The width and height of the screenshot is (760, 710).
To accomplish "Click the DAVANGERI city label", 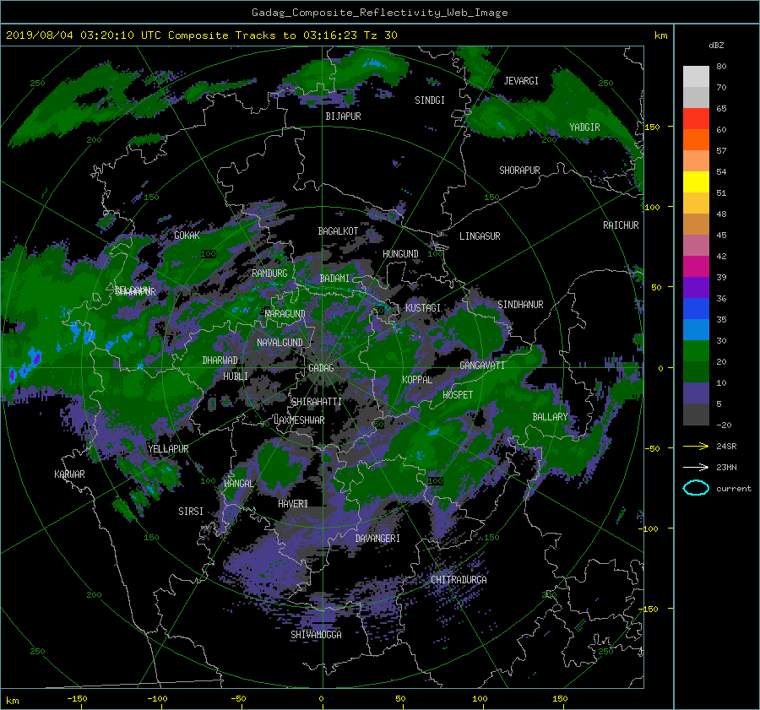I will [377, 539].
